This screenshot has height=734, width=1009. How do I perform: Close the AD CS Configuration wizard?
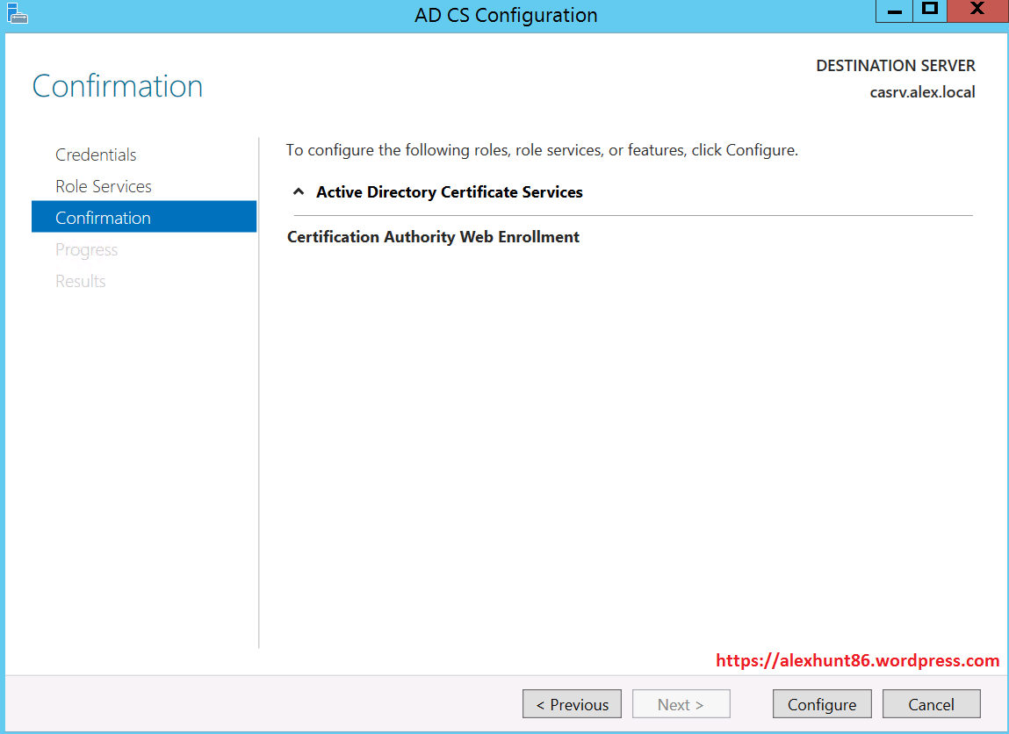977,11
